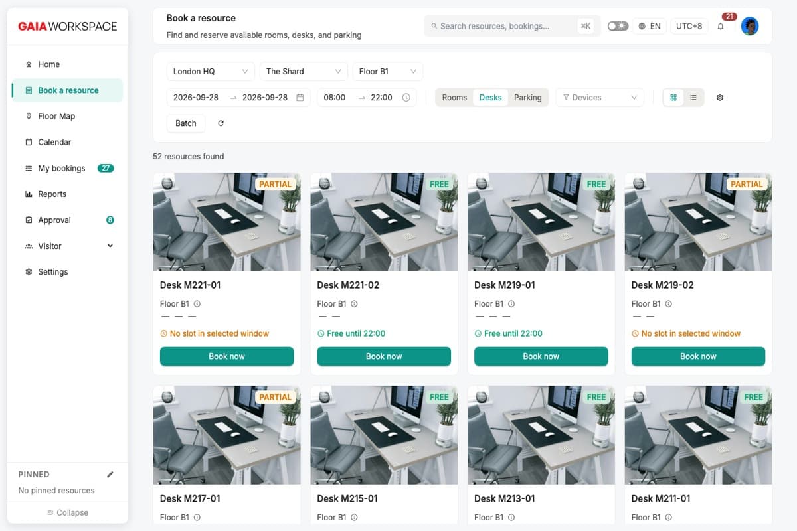797x531 pixels.
Task: Open the Devices filter dropdown
Action: (600, 98)
